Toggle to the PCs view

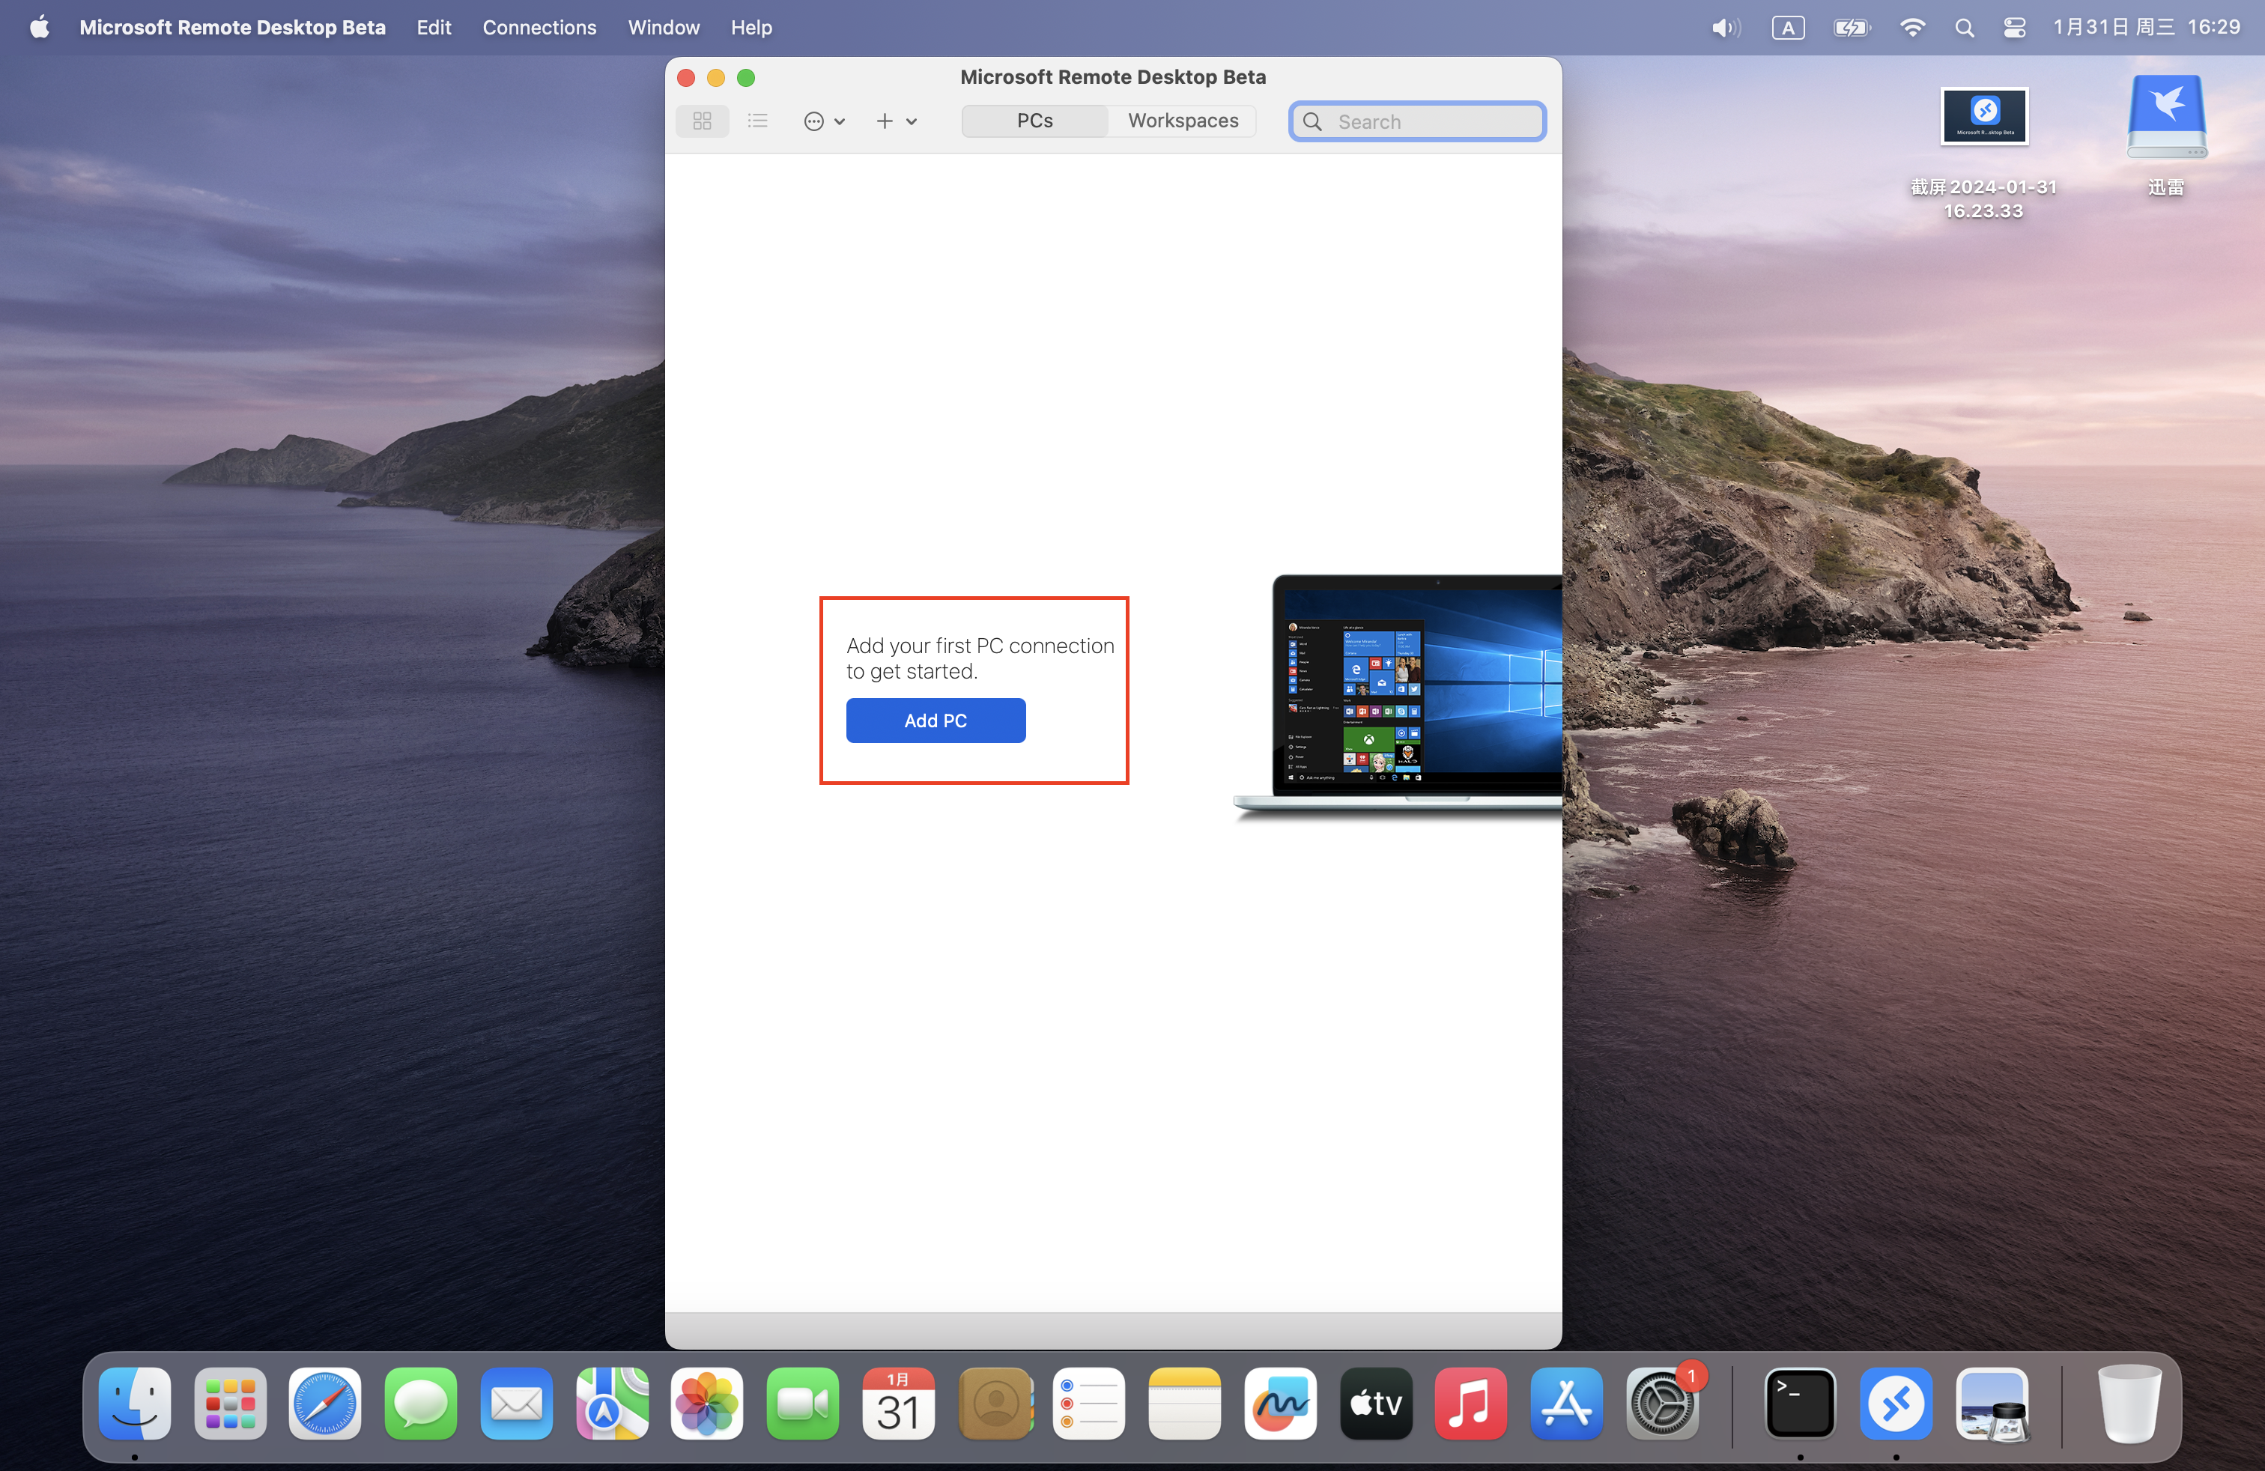coord(1034,120)
